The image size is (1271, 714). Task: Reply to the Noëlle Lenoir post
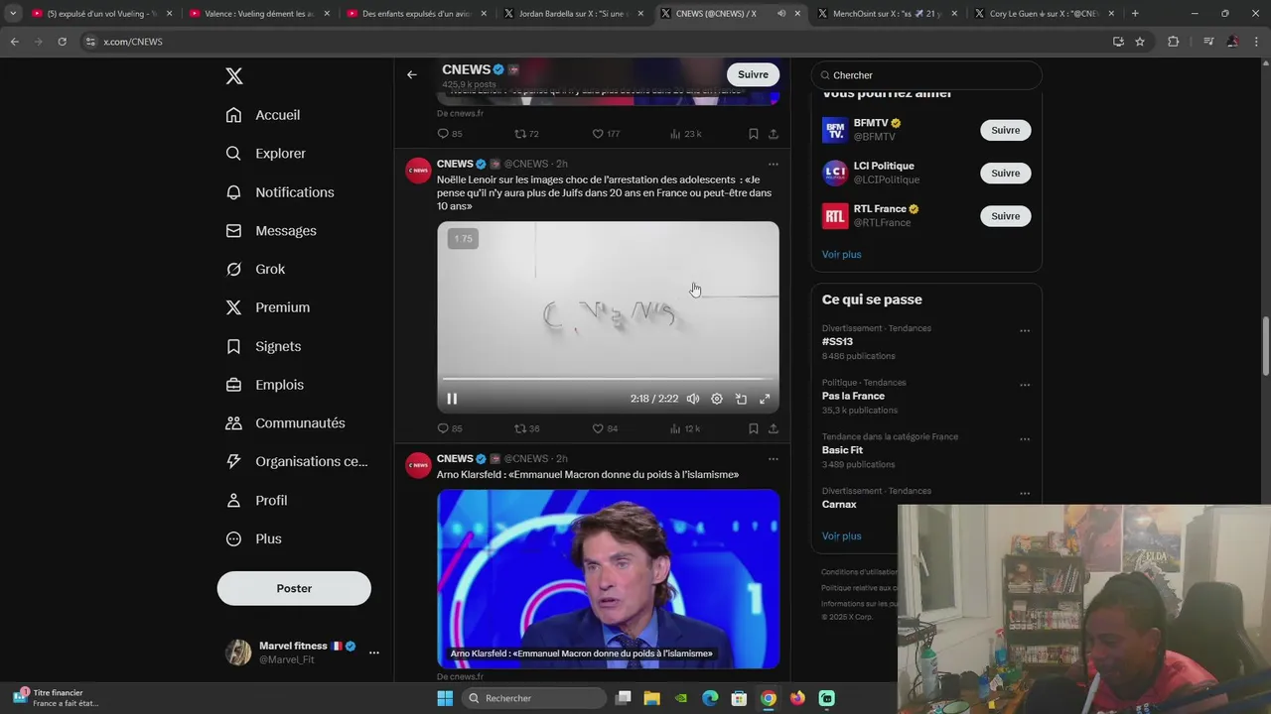[x=450, y=428]
